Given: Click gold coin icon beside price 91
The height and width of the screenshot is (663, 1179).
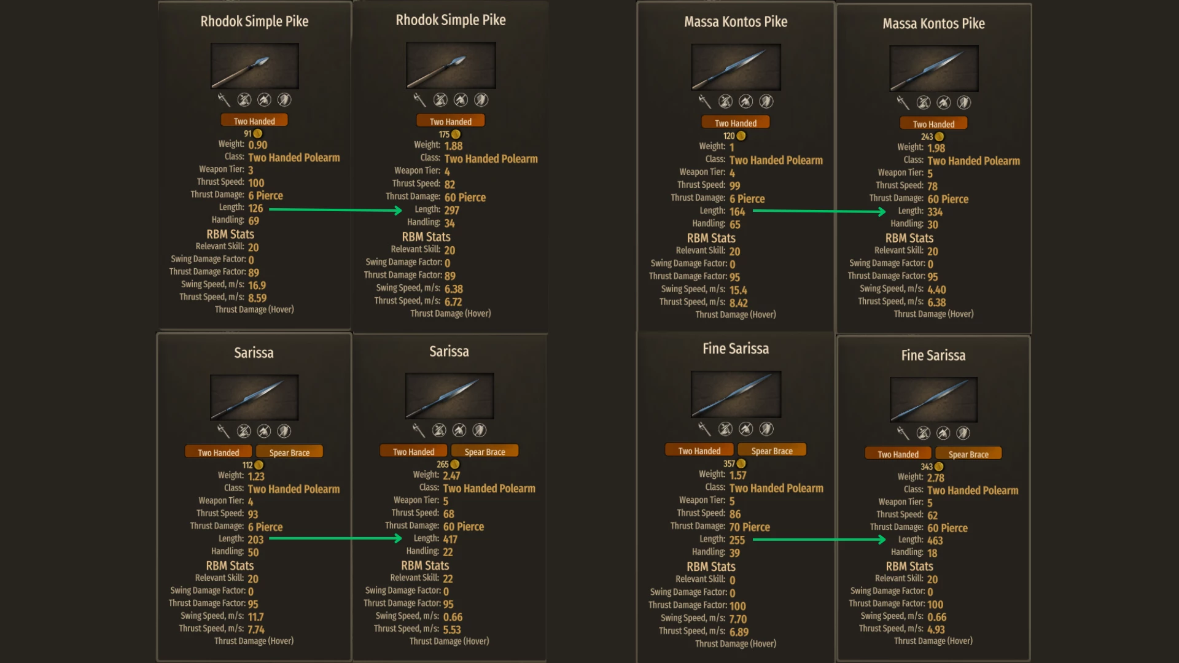Looking at the screenshot, I should [258, 133].
